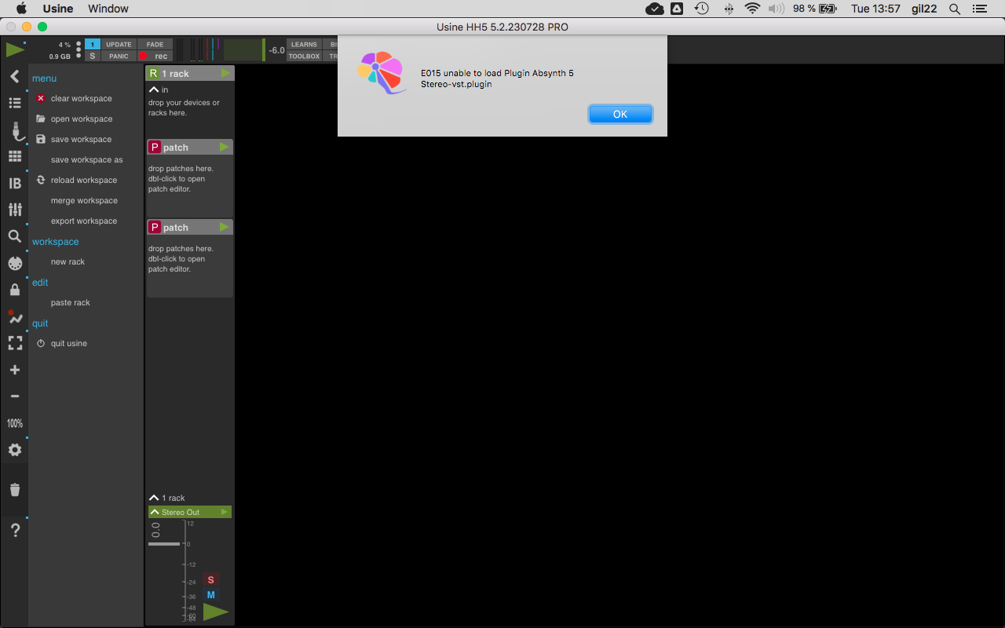Collapse the Stereo Out section chevron
This screenshot has width=1005, height=628.
pyautogui.click(x=155, y=512)
